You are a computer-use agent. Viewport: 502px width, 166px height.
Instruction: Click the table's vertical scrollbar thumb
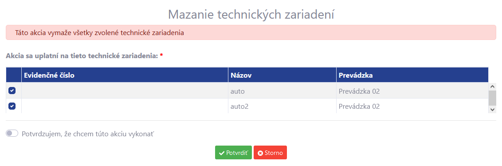[x=492, y=98]
